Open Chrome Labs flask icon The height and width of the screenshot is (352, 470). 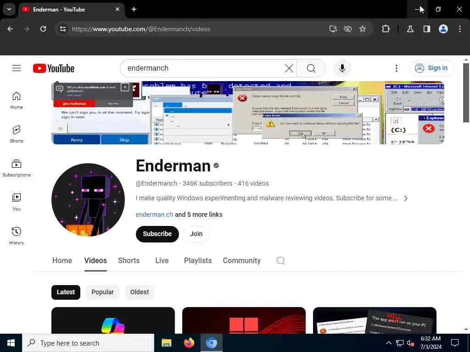click(x=410, y=29)
